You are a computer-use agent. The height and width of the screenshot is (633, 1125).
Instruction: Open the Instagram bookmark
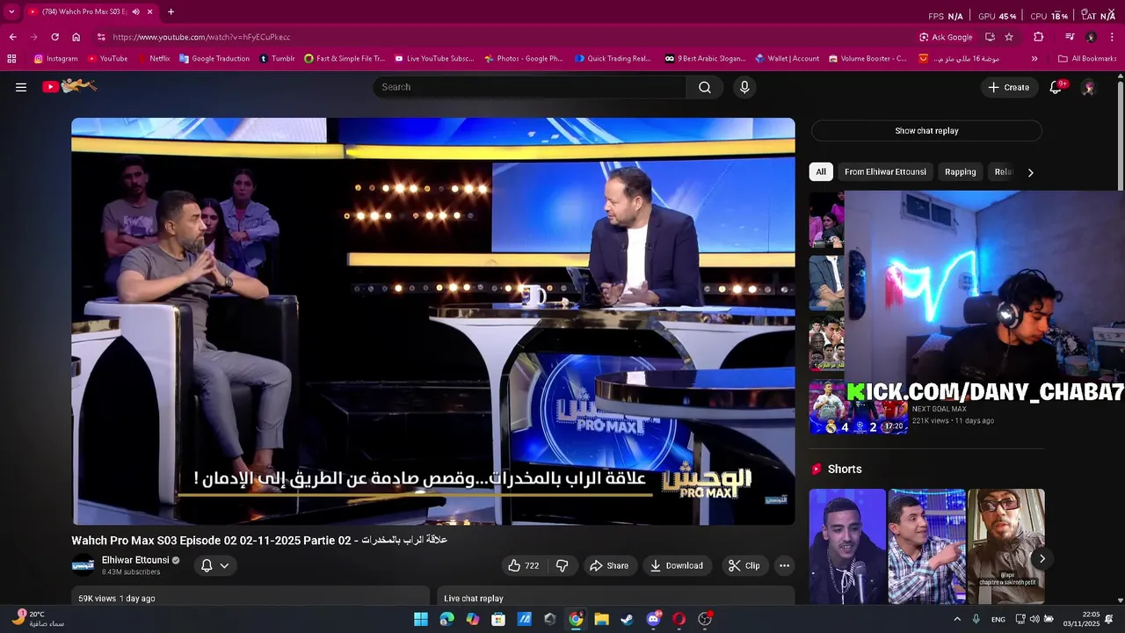(55, 59)
